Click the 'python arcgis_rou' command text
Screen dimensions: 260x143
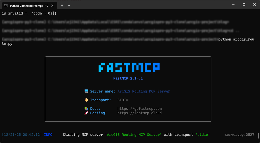tap(236, 40)
